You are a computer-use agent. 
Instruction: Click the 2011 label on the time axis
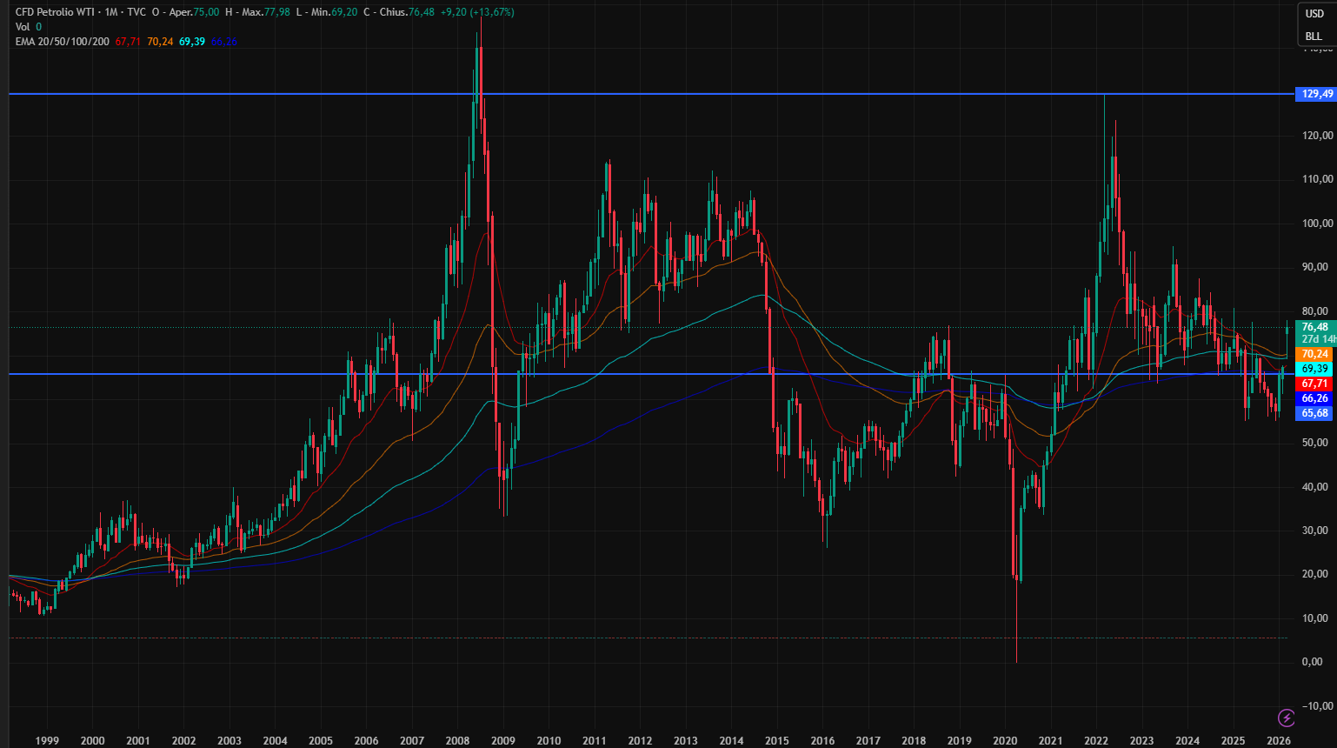pos(595,741)
